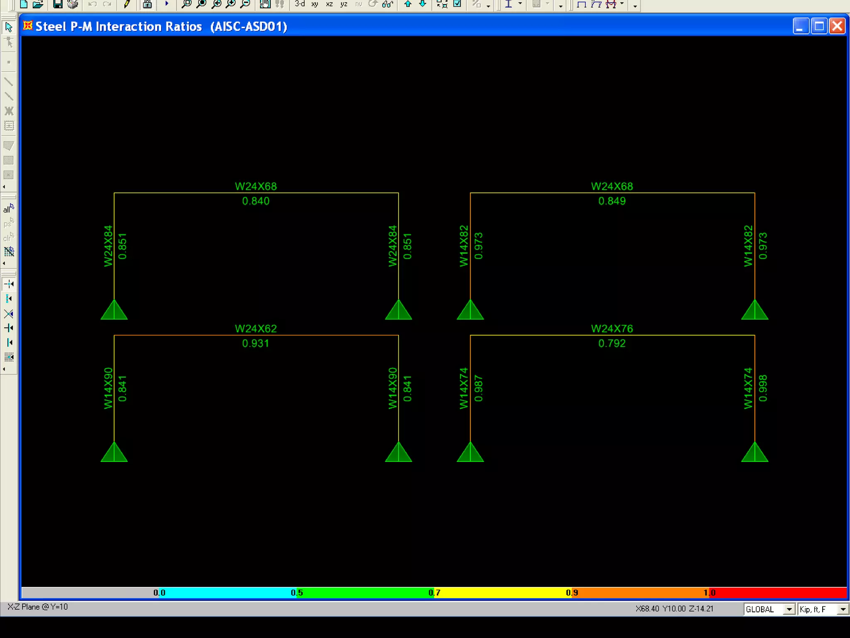The width and height of the screenshot is (850, 638).
Task: Click the Move Up in List arrow
Action: pos(408,4)
